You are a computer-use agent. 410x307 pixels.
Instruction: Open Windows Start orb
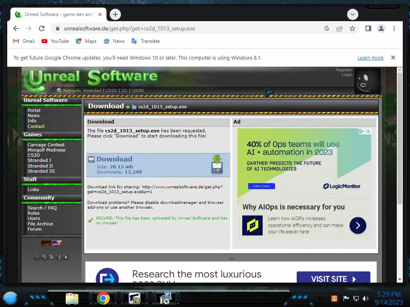click(10, 299)
